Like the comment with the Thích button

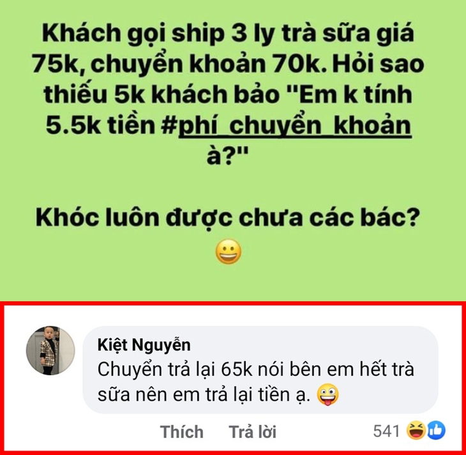tap(181, 431)
